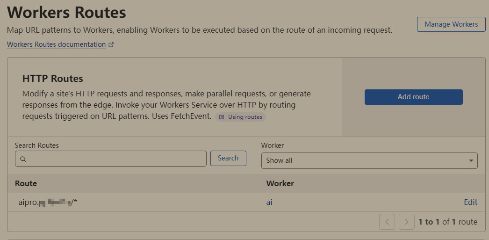The height and width of the screenshot is (240, 489).
Task: Focus the Search Routes input field
Action: (111, 159)
